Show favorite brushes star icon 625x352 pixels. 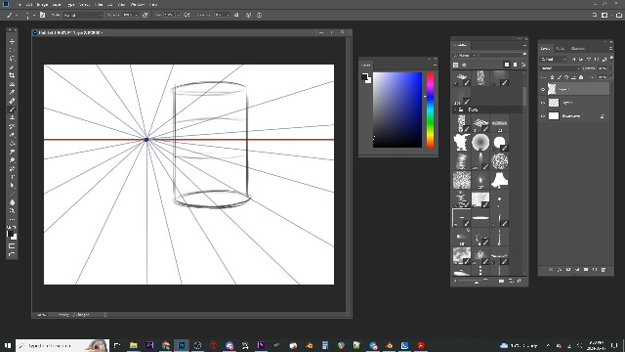pos(465,65)
